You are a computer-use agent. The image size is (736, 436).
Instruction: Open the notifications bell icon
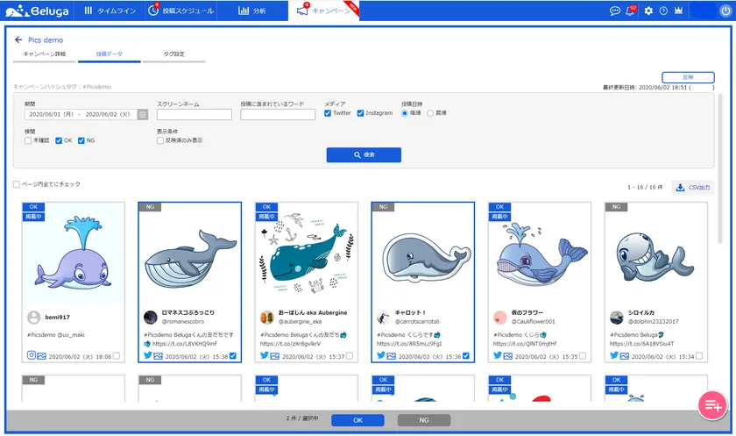coord(630,11)
